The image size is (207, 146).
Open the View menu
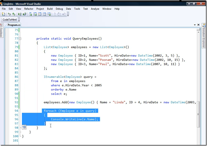click(x=19, y=9)
